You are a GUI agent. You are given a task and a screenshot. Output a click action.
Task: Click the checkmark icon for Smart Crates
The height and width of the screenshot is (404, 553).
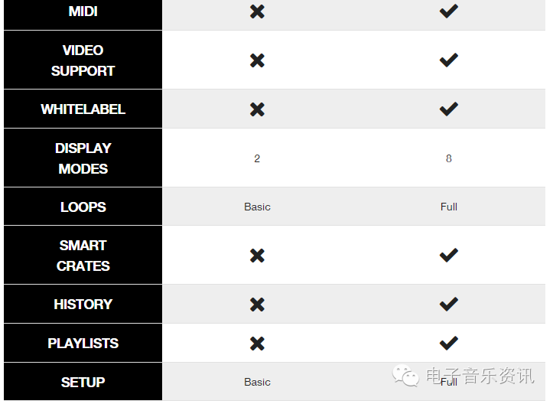[x=449, y=256]
